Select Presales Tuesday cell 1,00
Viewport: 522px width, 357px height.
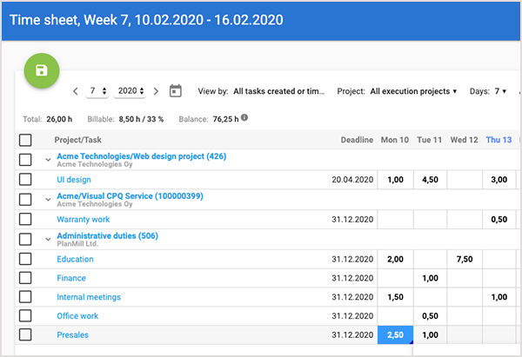click(430, 334)
